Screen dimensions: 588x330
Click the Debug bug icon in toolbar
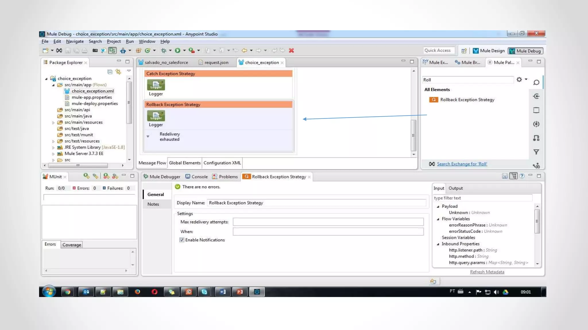[x=163, y=50]
